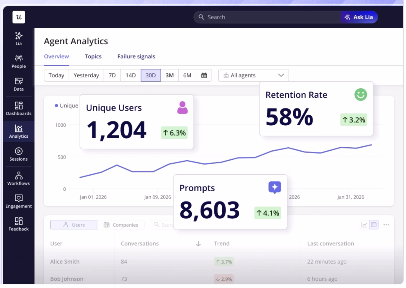
Task: Click the 58% retention rate value
Action: (x=289, y=117)
